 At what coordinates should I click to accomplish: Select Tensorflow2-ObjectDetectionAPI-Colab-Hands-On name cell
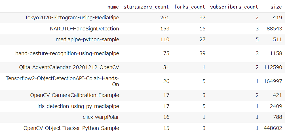(x=62, y=81)
